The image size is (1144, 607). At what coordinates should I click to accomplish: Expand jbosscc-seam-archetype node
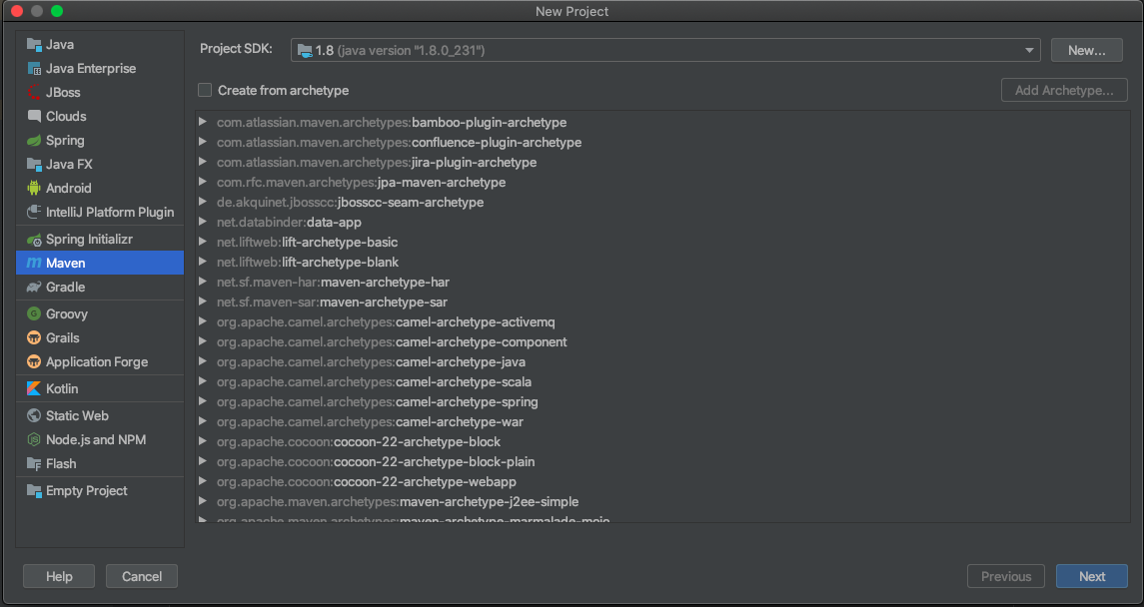pyautogui.click(x=203, y=202)
